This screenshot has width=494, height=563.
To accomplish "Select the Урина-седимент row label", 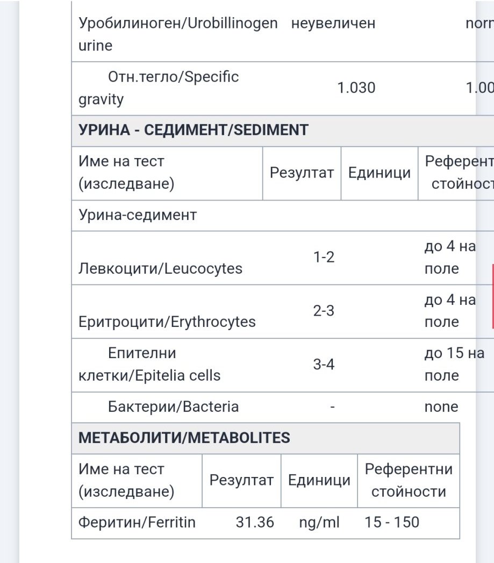I will coord(138,215).
